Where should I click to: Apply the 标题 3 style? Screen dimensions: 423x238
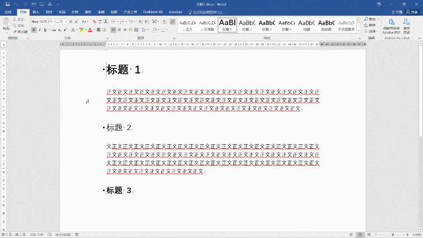click(x=267, y=25)
